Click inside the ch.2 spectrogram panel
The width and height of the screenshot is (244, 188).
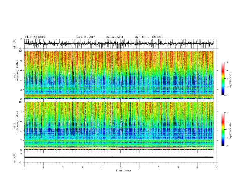[x=119, y=126]
